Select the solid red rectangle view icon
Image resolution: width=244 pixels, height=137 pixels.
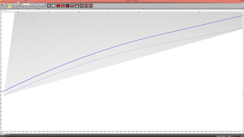[58, 6]
